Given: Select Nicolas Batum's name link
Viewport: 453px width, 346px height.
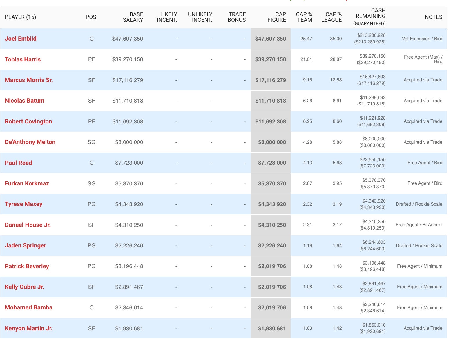Looking at the screenshot, I should coord(24,101).
